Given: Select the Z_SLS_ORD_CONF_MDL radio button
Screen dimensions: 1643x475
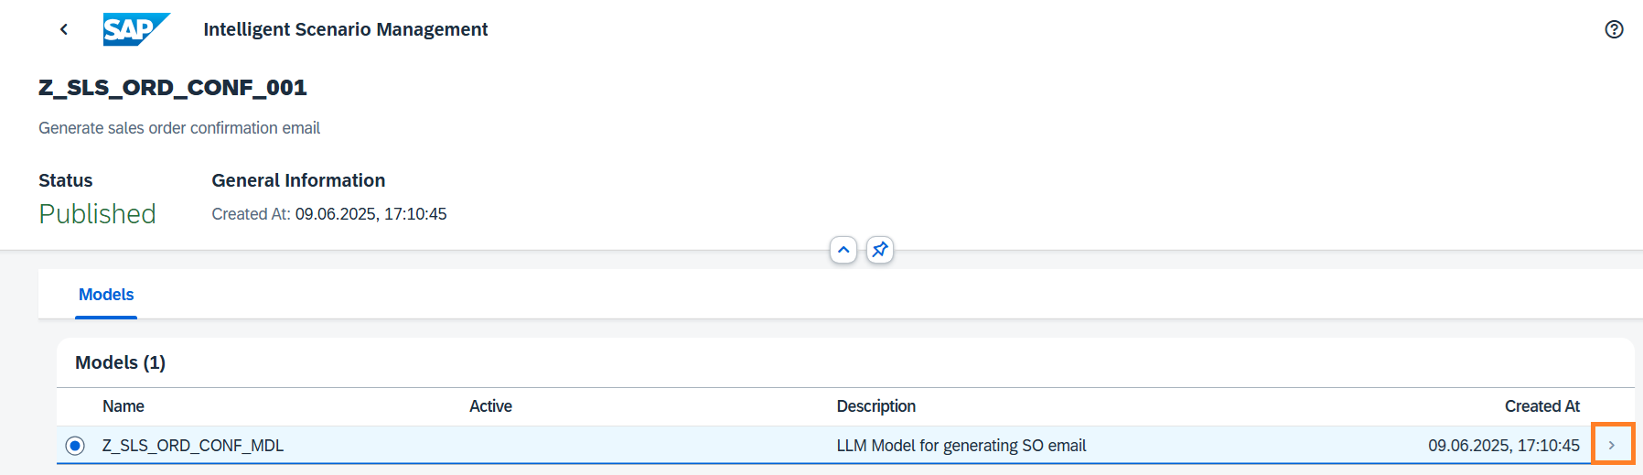Looking at the screenshot, I should pos(75,446).
